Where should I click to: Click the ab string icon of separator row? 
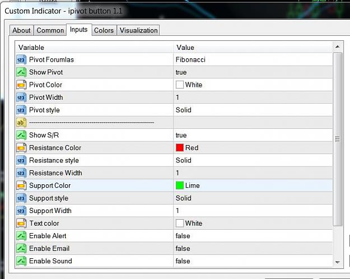(21, 123)
